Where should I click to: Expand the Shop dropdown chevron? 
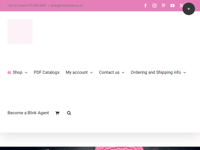pos(26,73)
